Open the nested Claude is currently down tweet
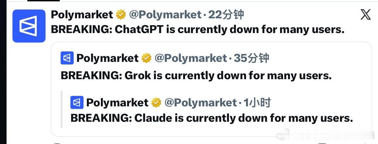 click(x=212, y=118)
